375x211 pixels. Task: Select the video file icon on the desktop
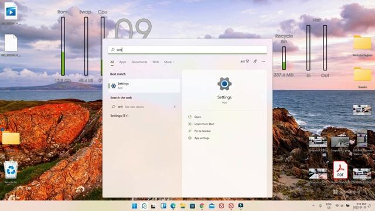11,11
